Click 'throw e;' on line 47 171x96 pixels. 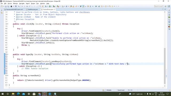click(x=26, y=45)
